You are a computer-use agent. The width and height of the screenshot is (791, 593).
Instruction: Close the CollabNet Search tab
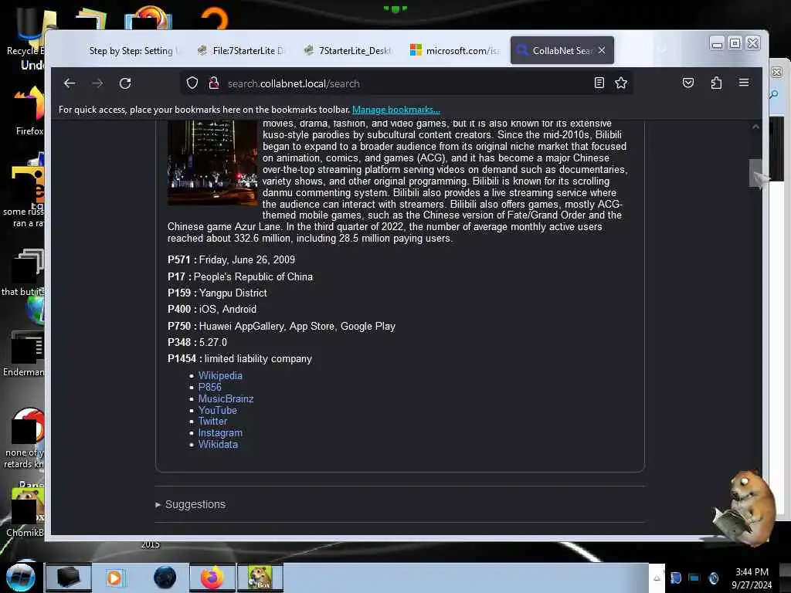point(602,50)
